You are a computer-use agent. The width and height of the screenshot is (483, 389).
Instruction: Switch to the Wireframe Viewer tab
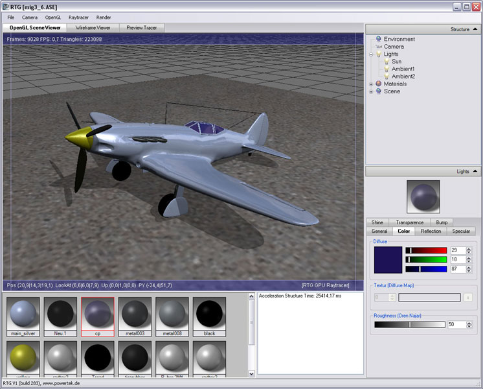[93, 28]
